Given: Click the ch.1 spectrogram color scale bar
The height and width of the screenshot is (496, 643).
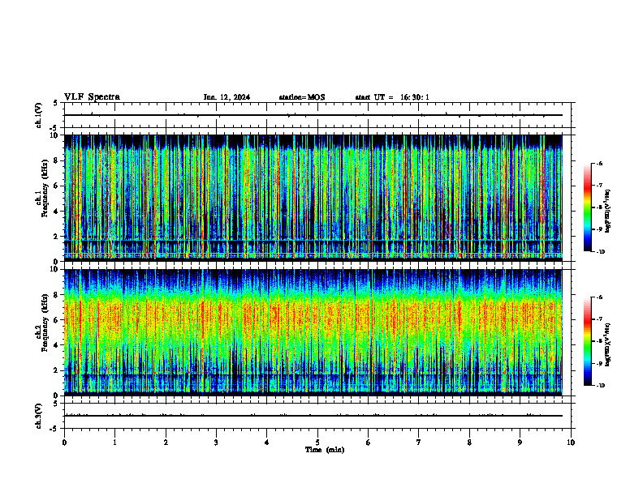Looking at the screenshot, I should 587,207.
